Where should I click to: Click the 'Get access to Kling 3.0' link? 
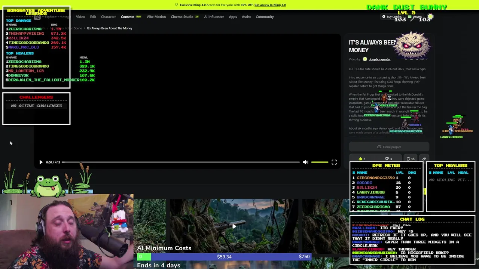pyautogui.click(x=270, y=5)
